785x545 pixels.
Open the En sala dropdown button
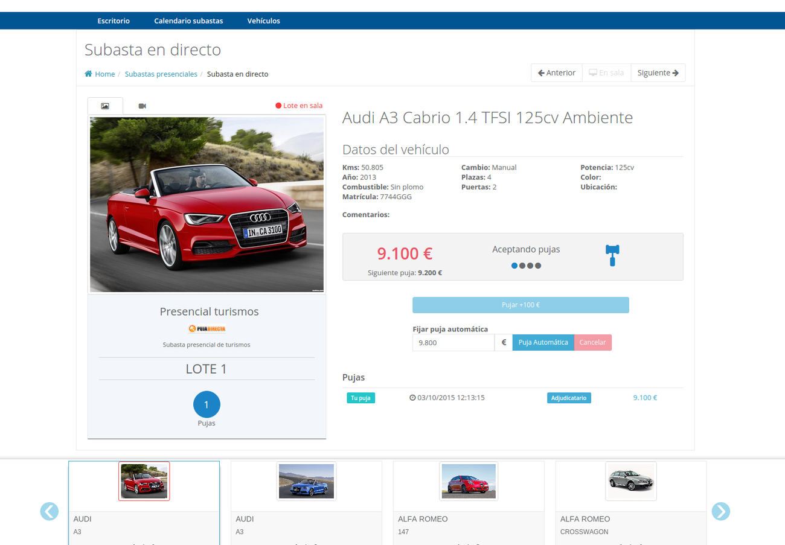[606, 72]
